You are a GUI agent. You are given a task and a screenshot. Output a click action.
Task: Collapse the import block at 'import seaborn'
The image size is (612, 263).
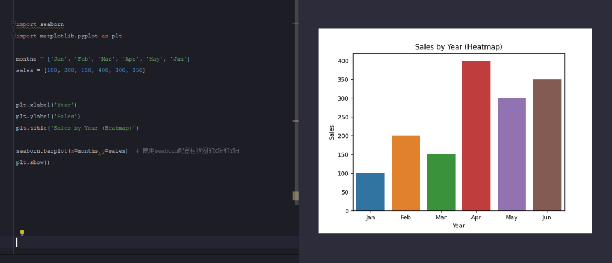[x=13, y=24]
